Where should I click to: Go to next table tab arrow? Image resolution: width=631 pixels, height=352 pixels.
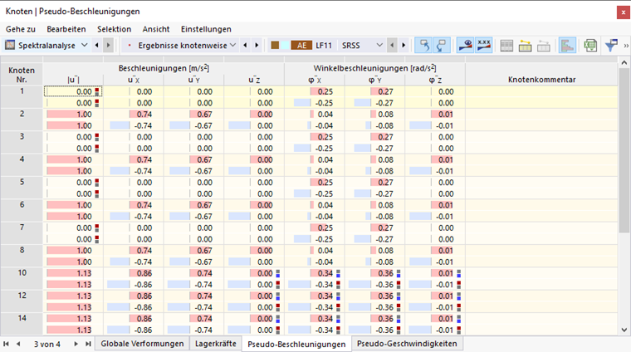pyautogui.click(x=76, y=344)
